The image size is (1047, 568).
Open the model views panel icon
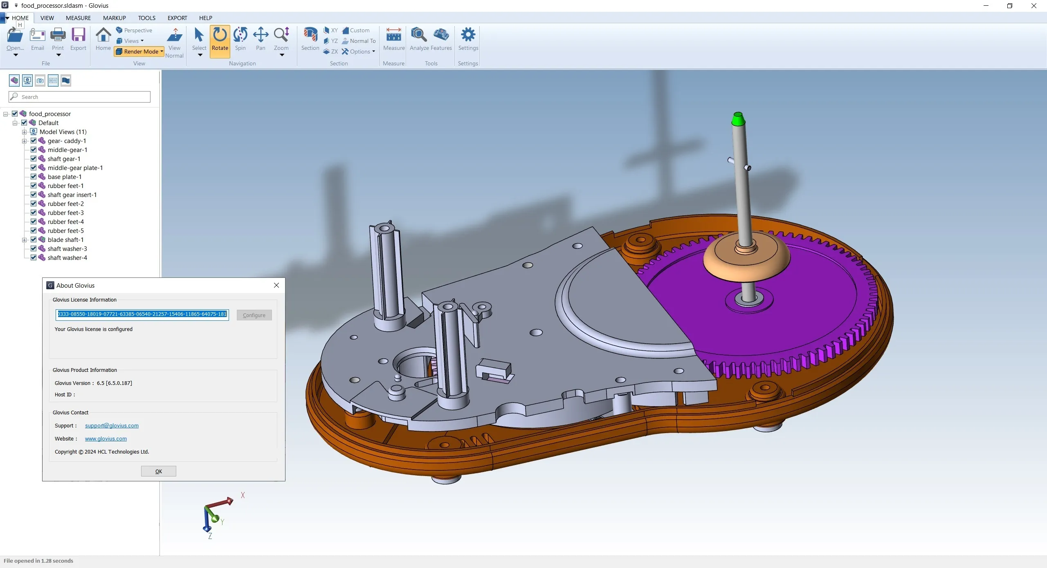(27, 81)
